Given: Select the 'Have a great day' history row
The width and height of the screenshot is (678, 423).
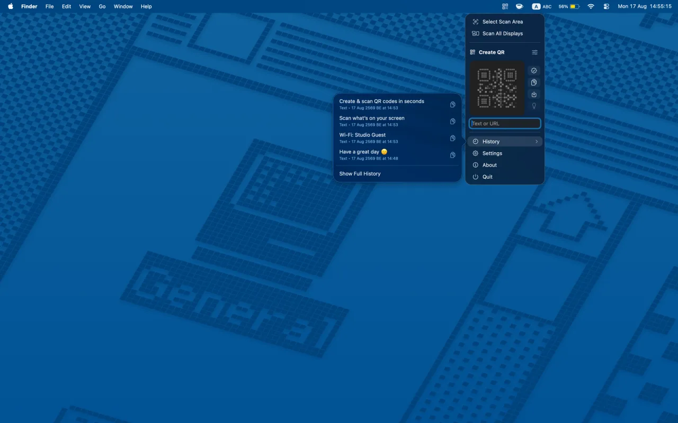Looking at the screenshot, I should 397,155.
